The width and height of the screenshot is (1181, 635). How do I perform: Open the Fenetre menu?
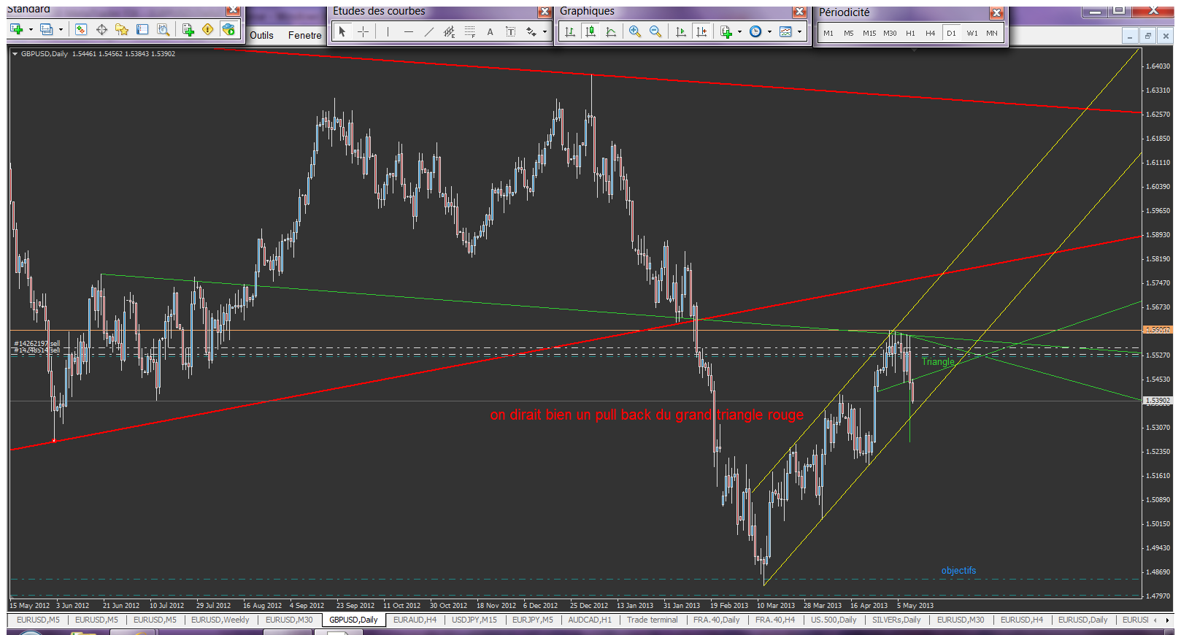pos(304,35)
